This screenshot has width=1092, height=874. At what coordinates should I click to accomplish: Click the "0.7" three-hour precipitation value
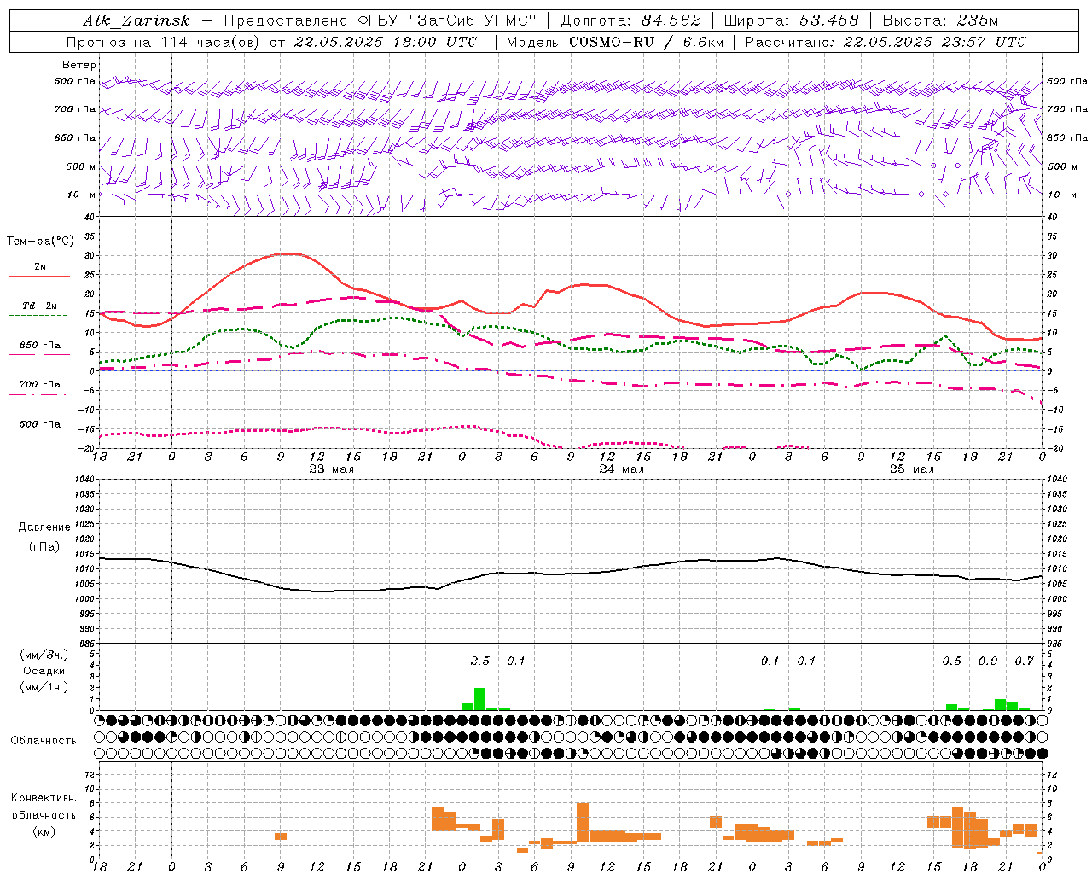1025,661
